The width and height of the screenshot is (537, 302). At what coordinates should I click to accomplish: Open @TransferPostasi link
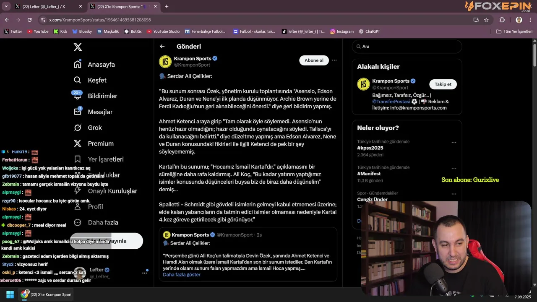click(391, 102)
